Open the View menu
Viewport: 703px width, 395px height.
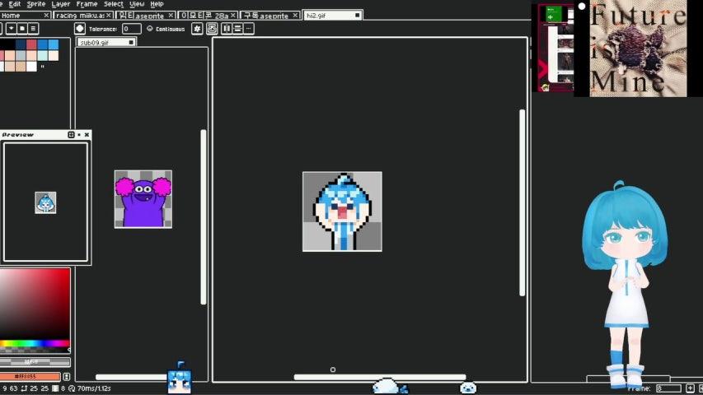tap(137, 4)
